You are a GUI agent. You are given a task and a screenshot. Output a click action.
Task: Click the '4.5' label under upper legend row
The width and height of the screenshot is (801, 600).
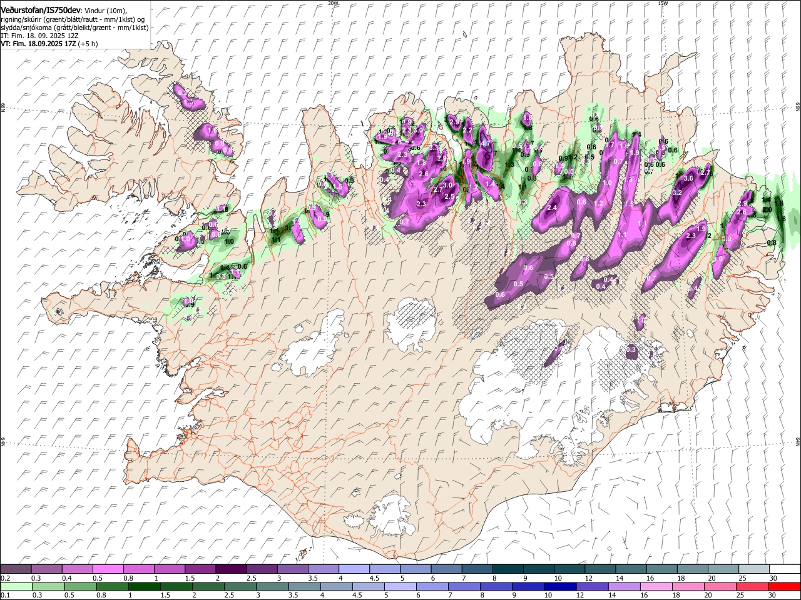click(374, 577)
